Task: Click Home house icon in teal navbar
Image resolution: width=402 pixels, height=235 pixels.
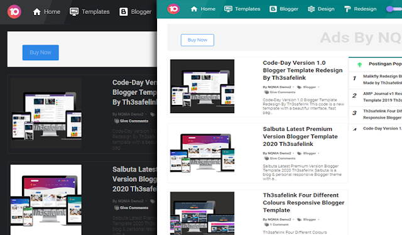Action: (194, 9)
